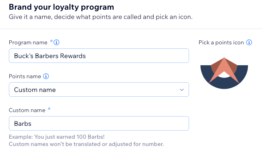262x152 pixels.
Task: Click the Custom name label above Barbs field
Action: (27, 110)
